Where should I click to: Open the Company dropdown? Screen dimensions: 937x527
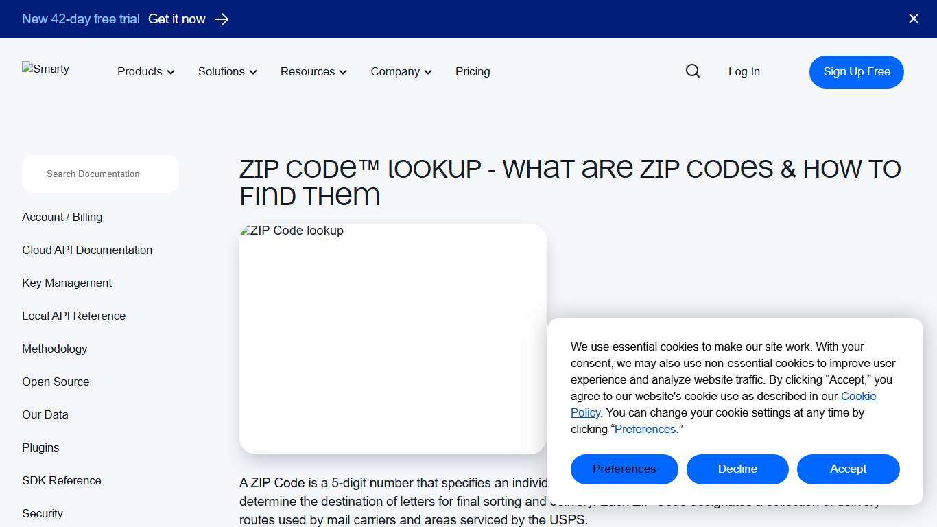point(401,71)
